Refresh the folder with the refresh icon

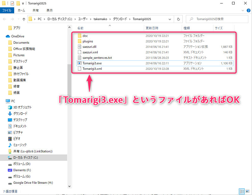pos(178,19)
